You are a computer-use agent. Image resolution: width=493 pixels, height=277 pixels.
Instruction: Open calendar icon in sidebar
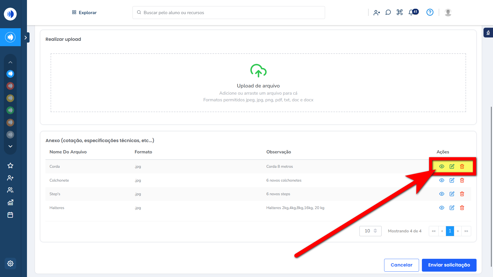point(10,215)
